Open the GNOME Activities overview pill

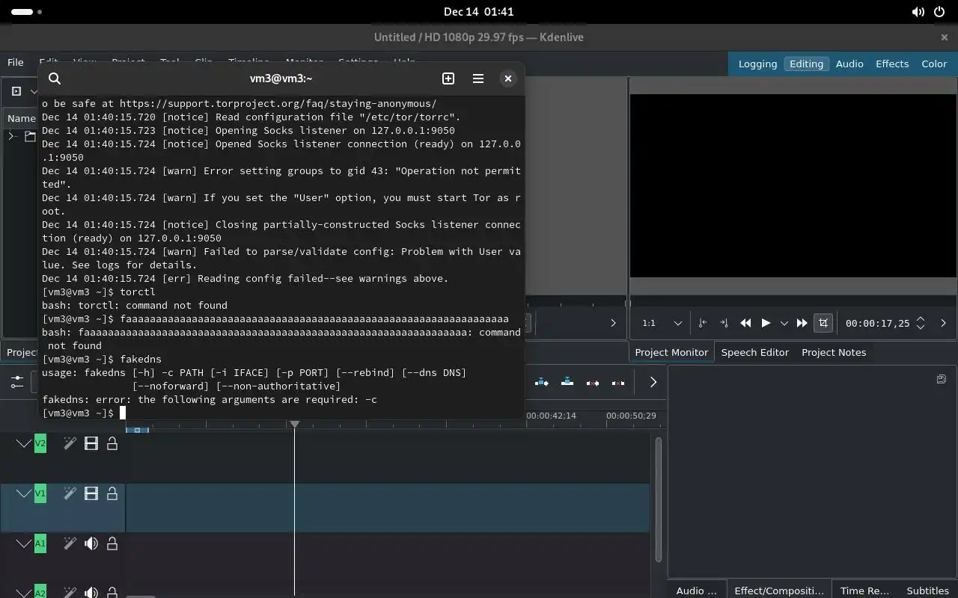(26, 12)
